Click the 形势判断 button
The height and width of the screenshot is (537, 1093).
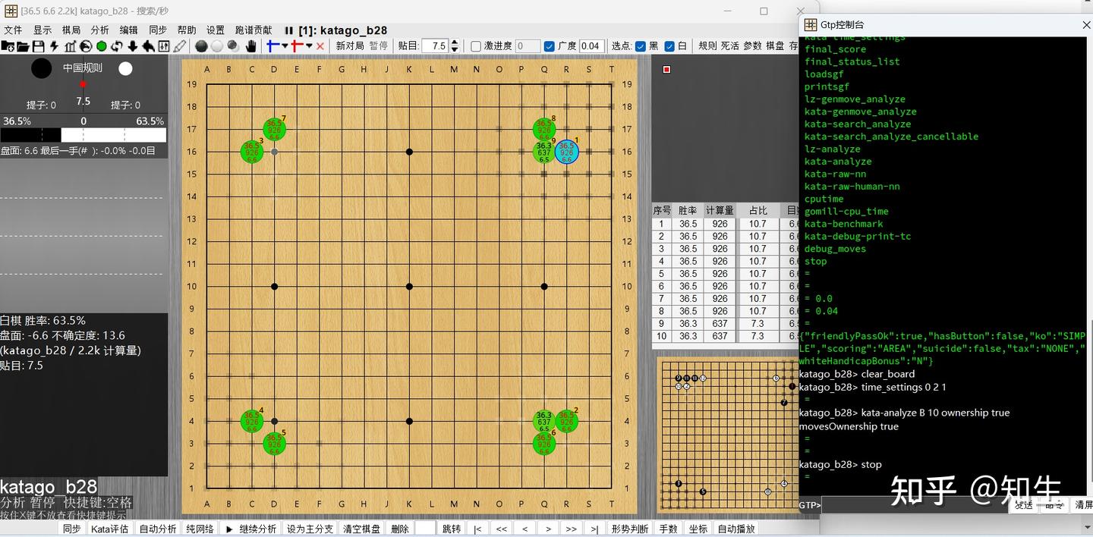(x=629, y=528)
